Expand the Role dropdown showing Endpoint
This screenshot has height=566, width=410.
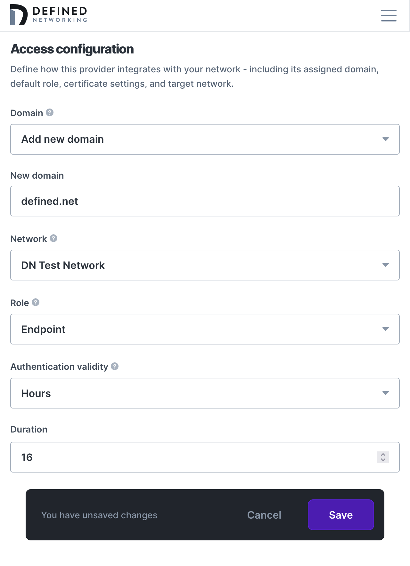205,329
